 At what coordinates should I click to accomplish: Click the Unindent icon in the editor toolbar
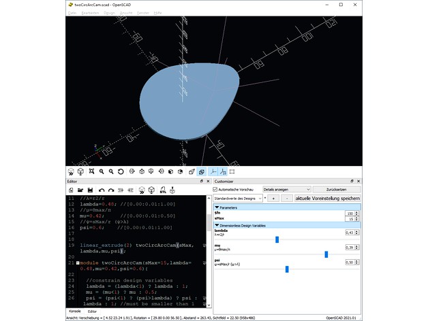[121, 190]
